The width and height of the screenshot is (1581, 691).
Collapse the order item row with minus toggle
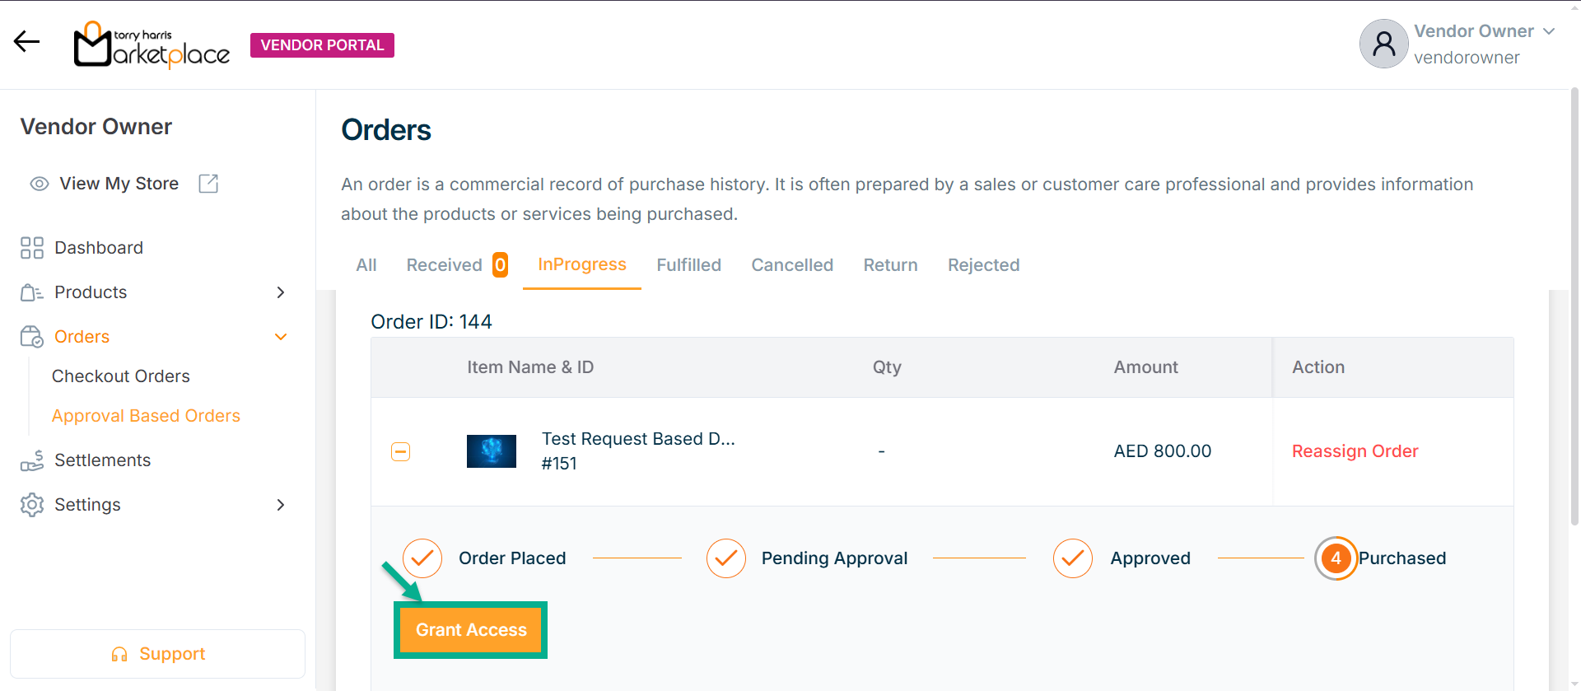(x=401, y=451)
